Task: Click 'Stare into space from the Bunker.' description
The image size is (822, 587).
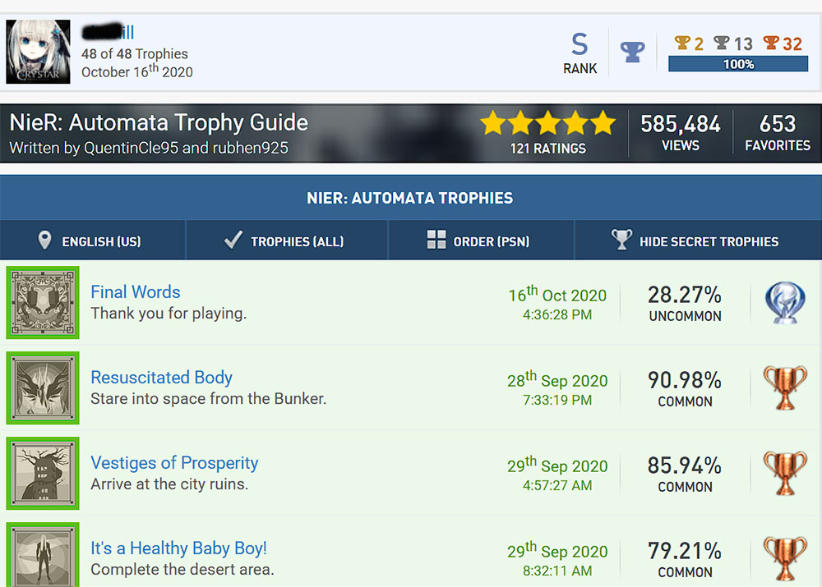Action: coord(208,398)
